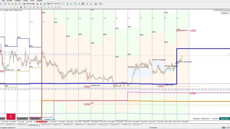Image resolution: width=230 pixels, height=129 pixels.
Task: Open the Справка menu
Action: point(39,1)
